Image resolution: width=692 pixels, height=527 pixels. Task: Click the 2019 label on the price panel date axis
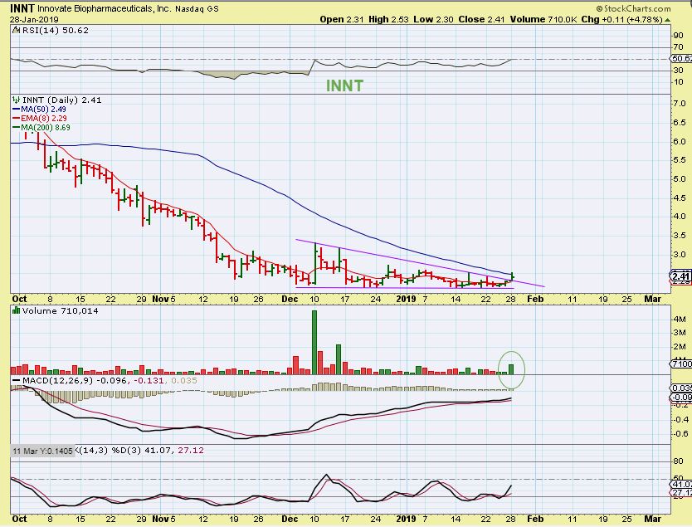click(406, 299)
